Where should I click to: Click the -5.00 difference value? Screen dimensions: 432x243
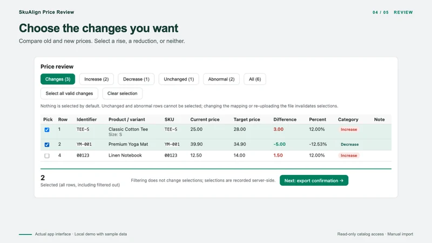coord(279,144)
